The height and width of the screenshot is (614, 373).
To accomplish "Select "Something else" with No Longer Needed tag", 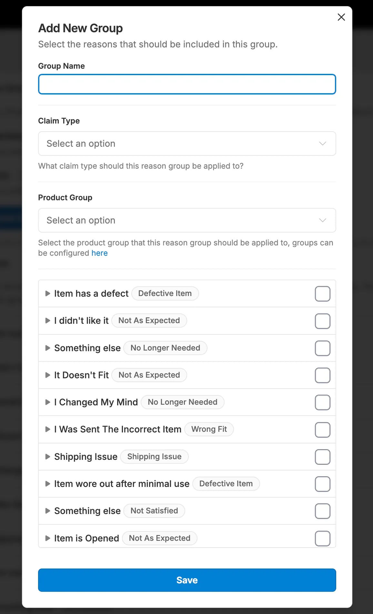I will click(x=322, y=348).
